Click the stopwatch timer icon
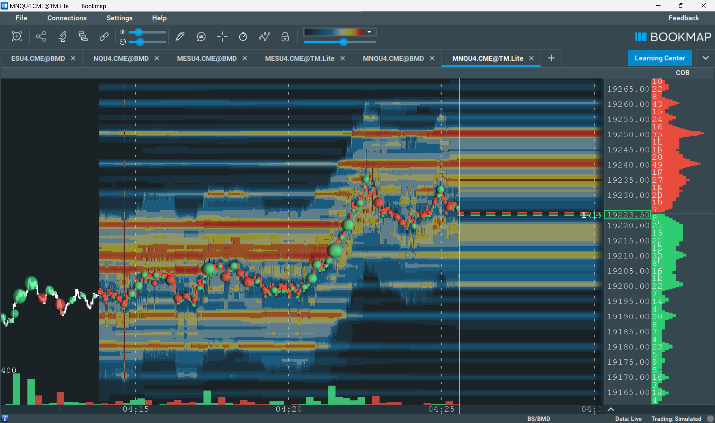 point(243,37)
